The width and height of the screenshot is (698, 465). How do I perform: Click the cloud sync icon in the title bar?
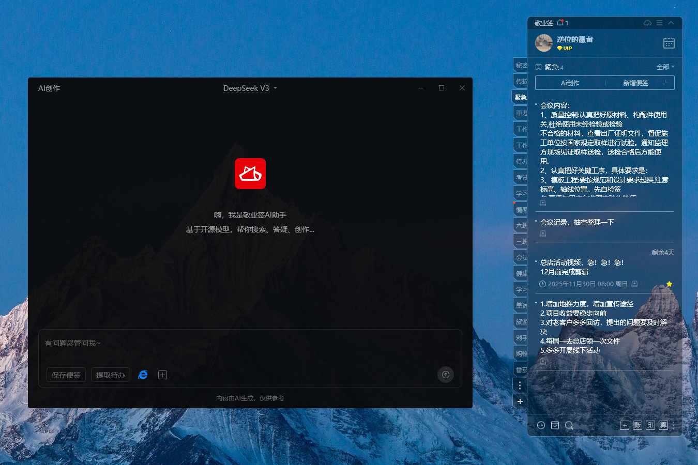tap(647, 23)
